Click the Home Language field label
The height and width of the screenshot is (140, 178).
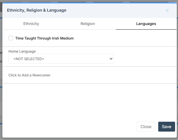tap(22, 51)
